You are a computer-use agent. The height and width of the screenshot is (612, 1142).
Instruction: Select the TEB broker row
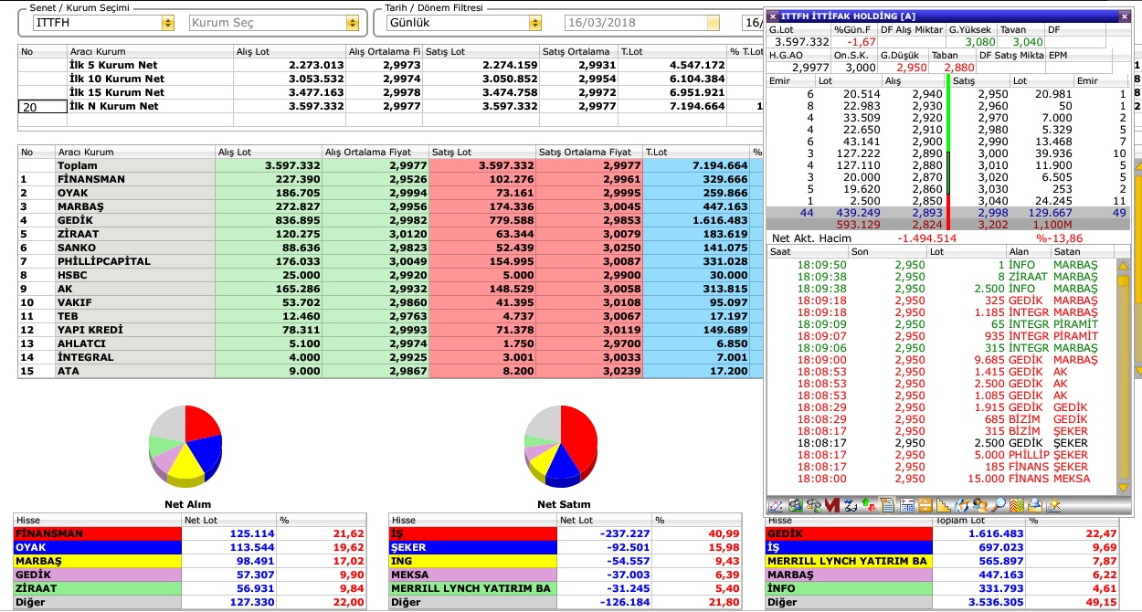tap(391, 316)
